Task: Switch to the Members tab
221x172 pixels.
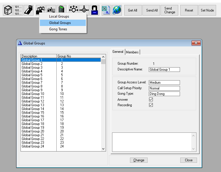Action: pos(132,52)
